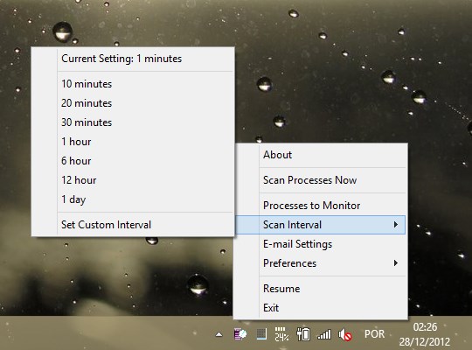Click the 24% meter tray icon
This screenshot has width=472, height=350.
(x=281, y=334)
